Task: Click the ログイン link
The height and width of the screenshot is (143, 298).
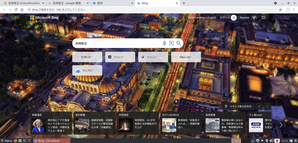Action: 225,18
